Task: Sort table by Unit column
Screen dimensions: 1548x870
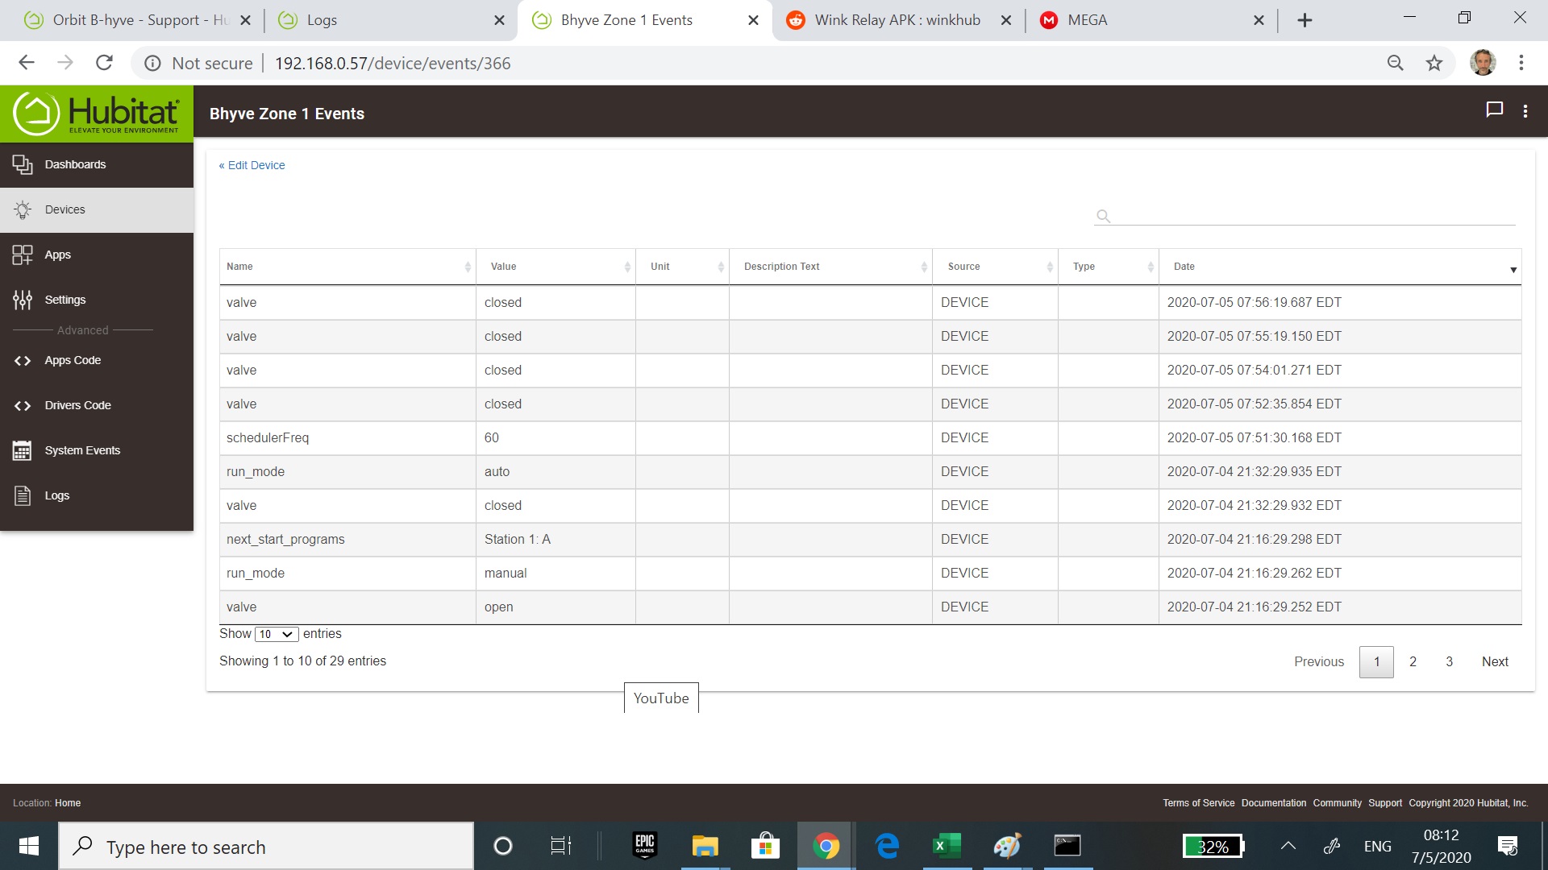Action: pos(682,267)
